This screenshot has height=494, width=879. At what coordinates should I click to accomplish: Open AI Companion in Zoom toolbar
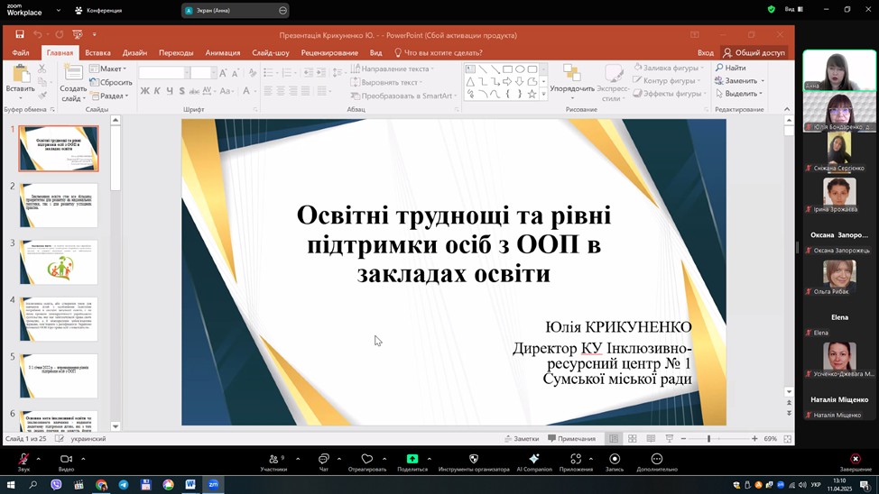point(533,460)
